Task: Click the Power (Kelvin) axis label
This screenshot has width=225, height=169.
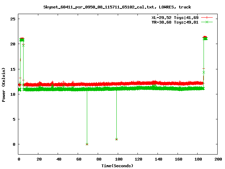Action: [x=4, y=85]
